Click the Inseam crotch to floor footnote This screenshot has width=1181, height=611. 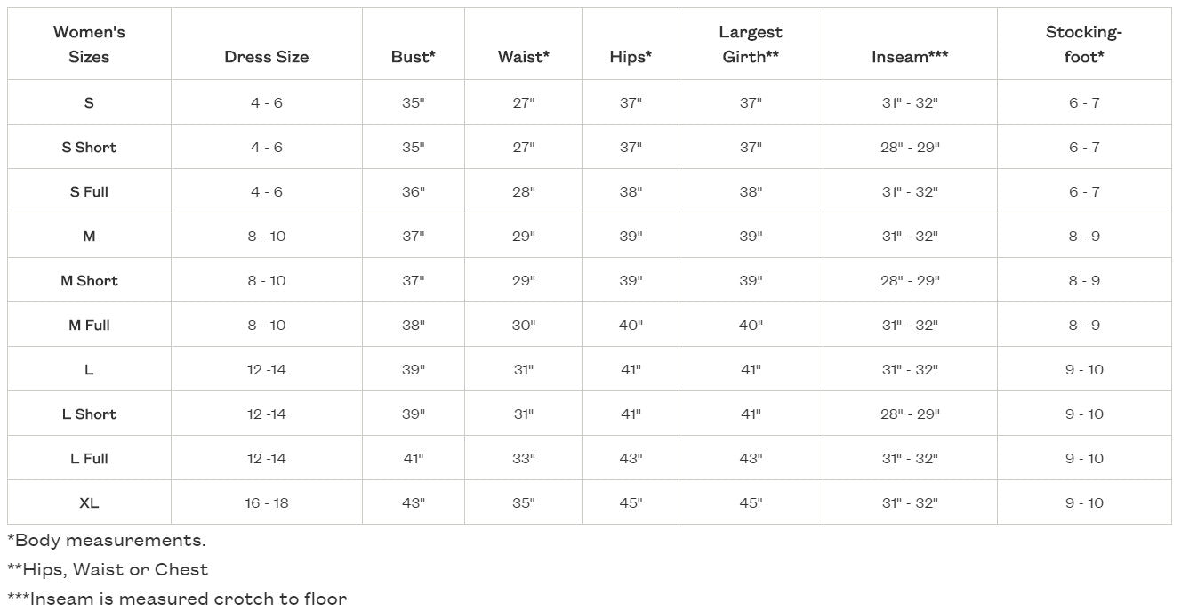[177, 599]
